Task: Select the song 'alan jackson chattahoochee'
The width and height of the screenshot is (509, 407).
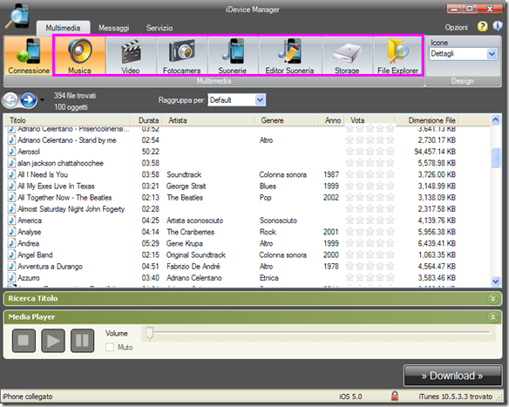Action: pos(60,163)
